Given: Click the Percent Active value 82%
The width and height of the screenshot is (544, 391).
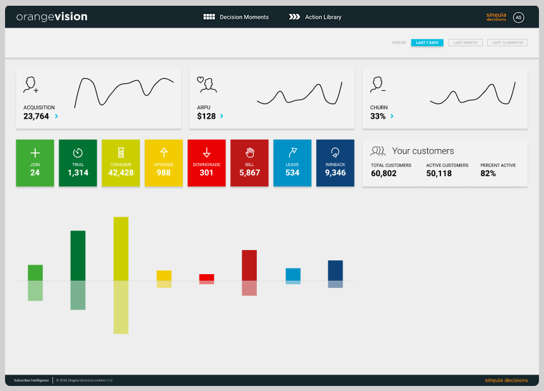Looking at the screenshot, I should pyautogui.click(x=488, y=173).
